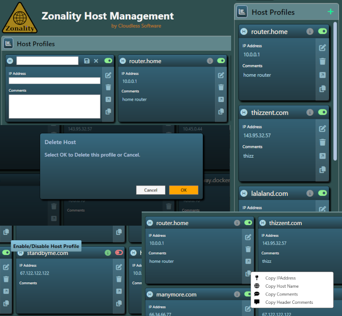Save the host profile being edited
The image size is (342, 316).
point(87,61)
